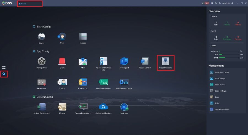This screenshot has width=248, height=135.
Task: Open the Intelligent Analysis module
Action: pyautogui.click(x=103, y=84)
